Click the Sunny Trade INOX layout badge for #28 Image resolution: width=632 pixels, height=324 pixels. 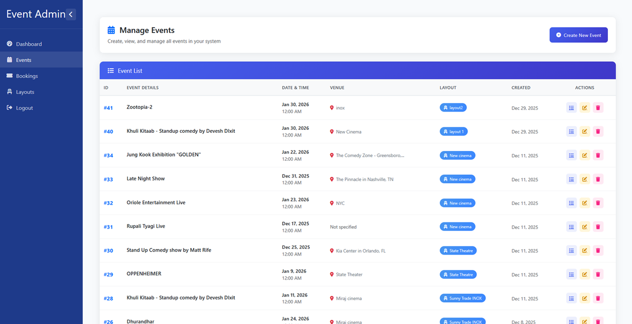[x=462, y=298]
